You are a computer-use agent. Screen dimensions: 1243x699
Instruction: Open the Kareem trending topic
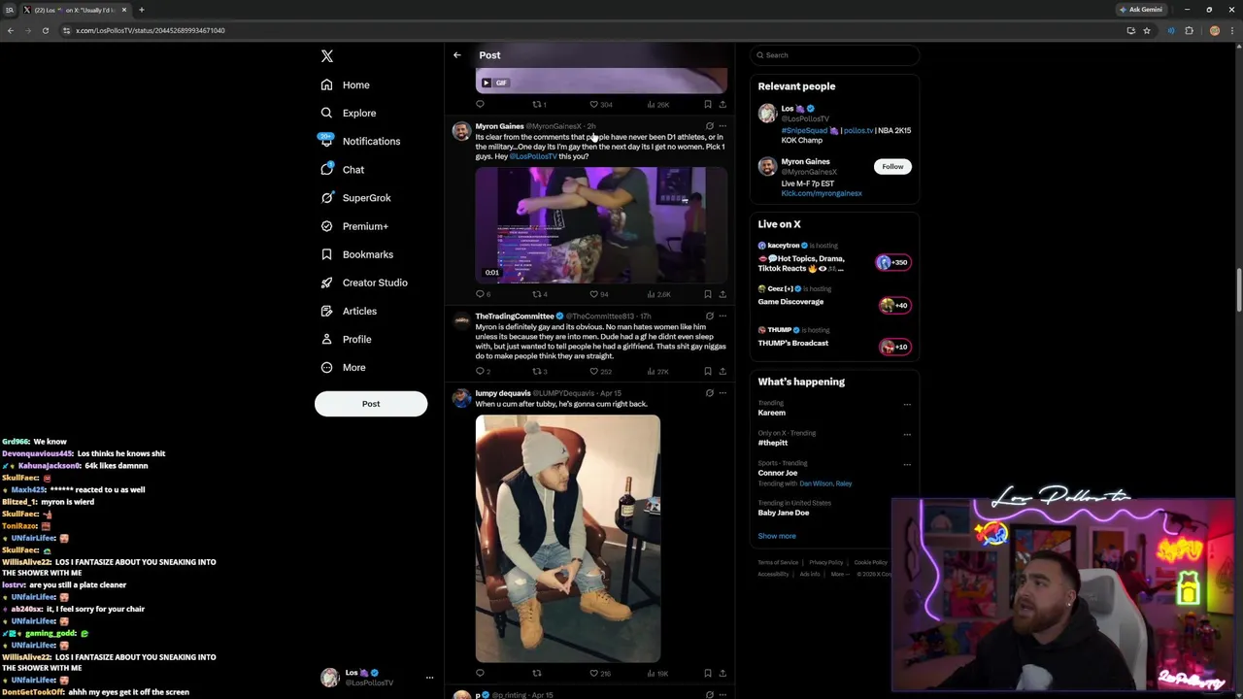click(x=772, y=413)
